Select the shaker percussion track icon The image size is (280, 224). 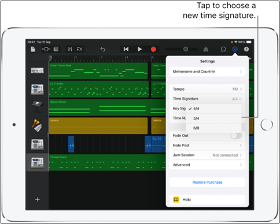[37, 125]
